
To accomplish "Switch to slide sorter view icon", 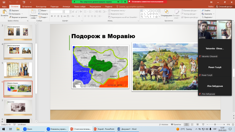I will tap(192, 124).
